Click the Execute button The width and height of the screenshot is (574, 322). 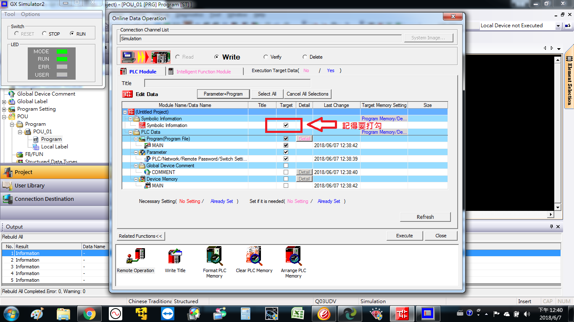tap(404, 236)
